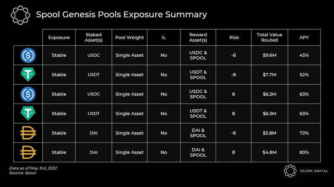Image resolution: width=334 pixels, height=187 pixels.
Task: Select the Pool Weight column header
Action: pyautogui.click(x=129, y=37)
